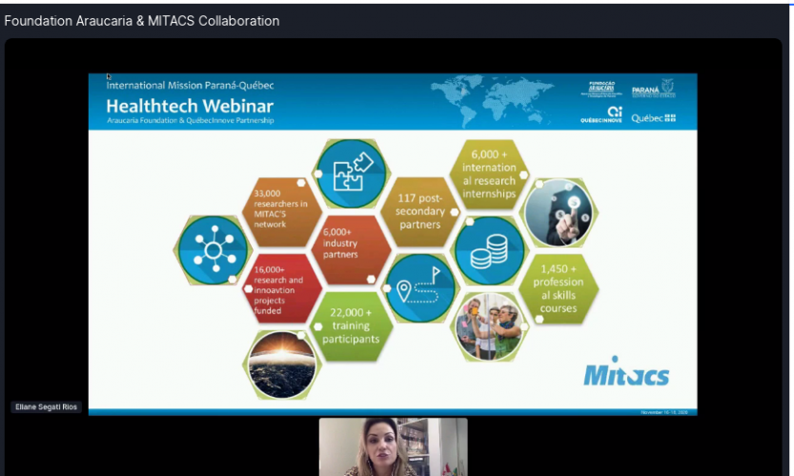This screenshot has height=476, width=794.
Task: Click the stacked coins hexagon icon
Action: (x=488, y=251)
